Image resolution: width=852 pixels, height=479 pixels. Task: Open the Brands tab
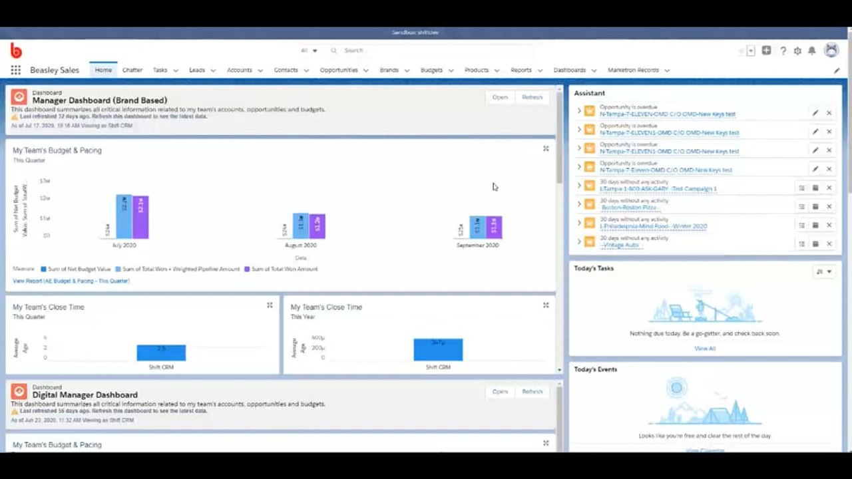click(x=389, y=70)
